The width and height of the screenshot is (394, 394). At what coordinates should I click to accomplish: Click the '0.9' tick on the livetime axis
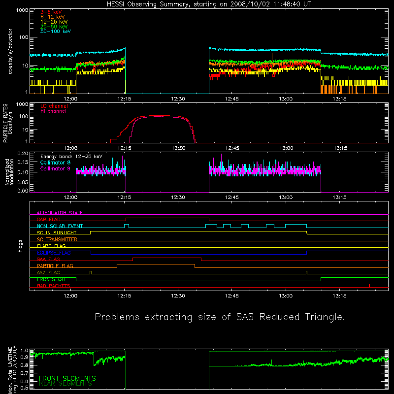(24, 358)
